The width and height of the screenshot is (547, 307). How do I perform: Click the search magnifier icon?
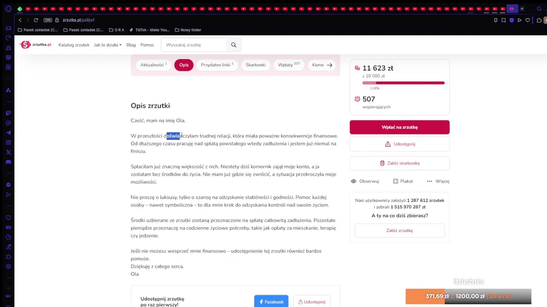[234, 45]
